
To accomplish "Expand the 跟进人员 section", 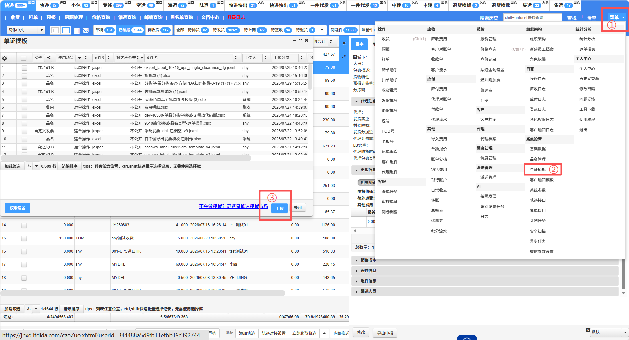I will coord(485,291).
